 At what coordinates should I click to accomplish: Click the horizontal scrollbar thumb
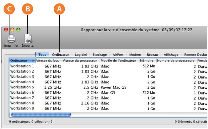click(x=41, y=115)
